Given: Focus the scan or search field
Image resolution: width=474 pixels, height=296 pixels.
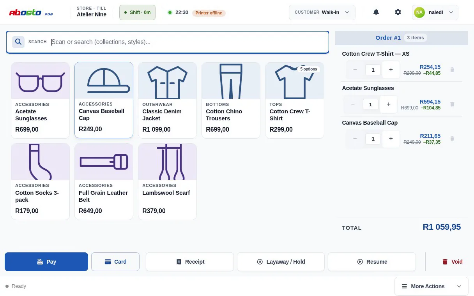Looking at the screenshot, I should click(x=168, y=42).
